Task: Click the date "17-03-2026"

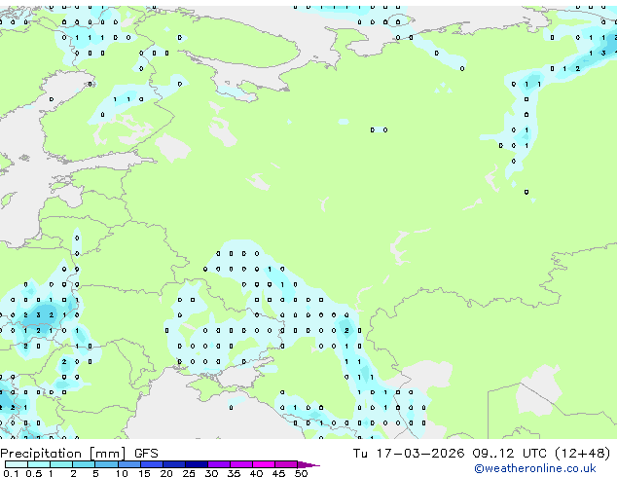Action: [x=420, y=454]
